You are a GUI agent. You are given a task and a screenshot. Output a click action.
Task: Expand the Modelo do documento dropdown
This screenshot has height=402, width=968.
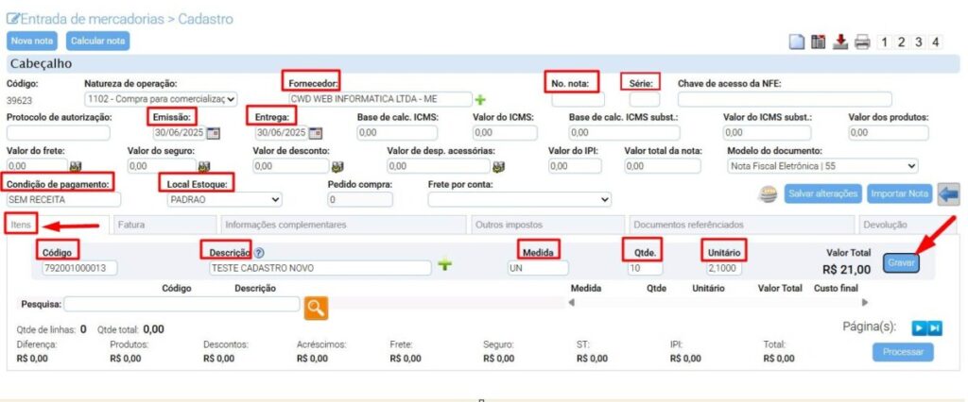pos(822,166)
